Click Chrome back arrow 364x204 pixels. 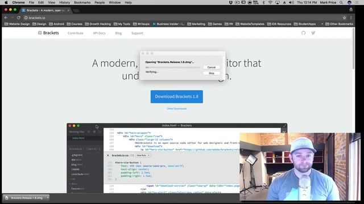6,18
